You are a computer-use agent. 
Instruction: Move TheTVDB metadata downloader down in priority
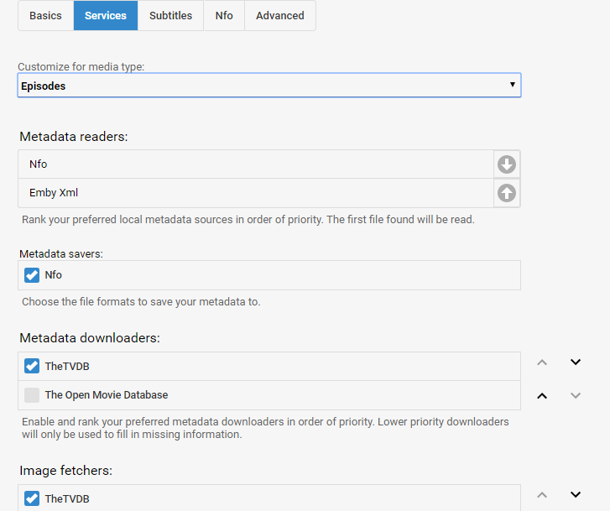pyautogui.click(x=576, y=362)
